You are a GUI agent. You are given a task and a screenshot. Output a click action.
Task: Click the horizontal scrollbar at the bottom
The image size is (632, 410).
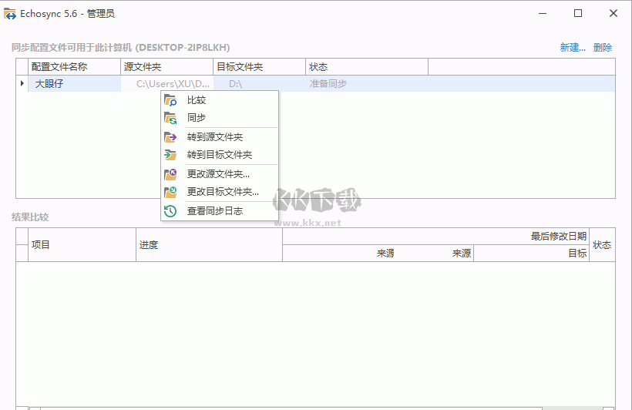(321, 408)
